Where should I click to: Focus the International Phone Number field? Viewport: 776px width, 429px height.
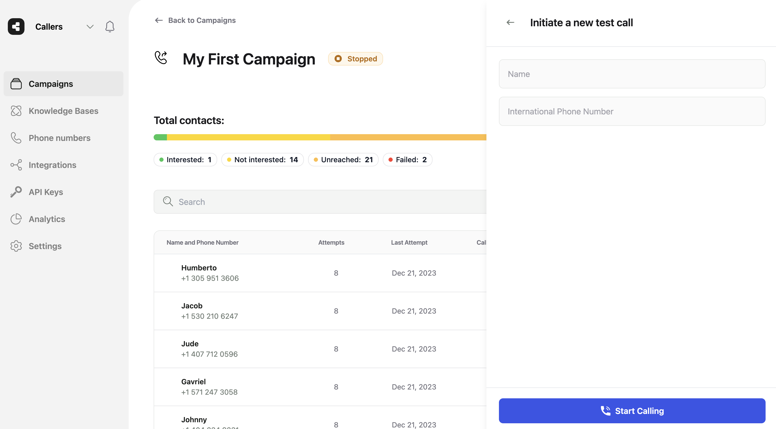pos(632,111)
